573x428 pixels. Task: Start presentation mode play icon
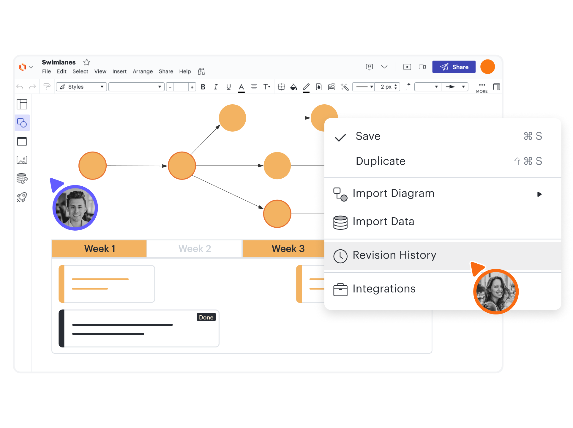pyautogui.click(x=407, y=67)
